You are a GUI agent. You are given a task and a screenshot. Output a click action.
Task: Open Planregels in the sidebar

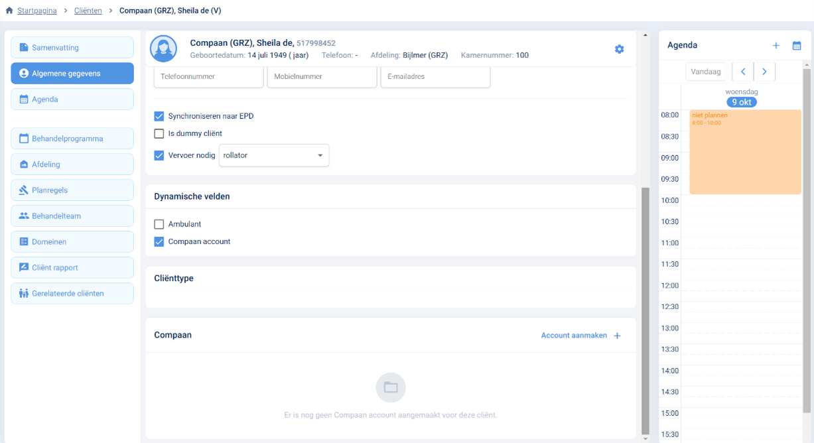72,190
